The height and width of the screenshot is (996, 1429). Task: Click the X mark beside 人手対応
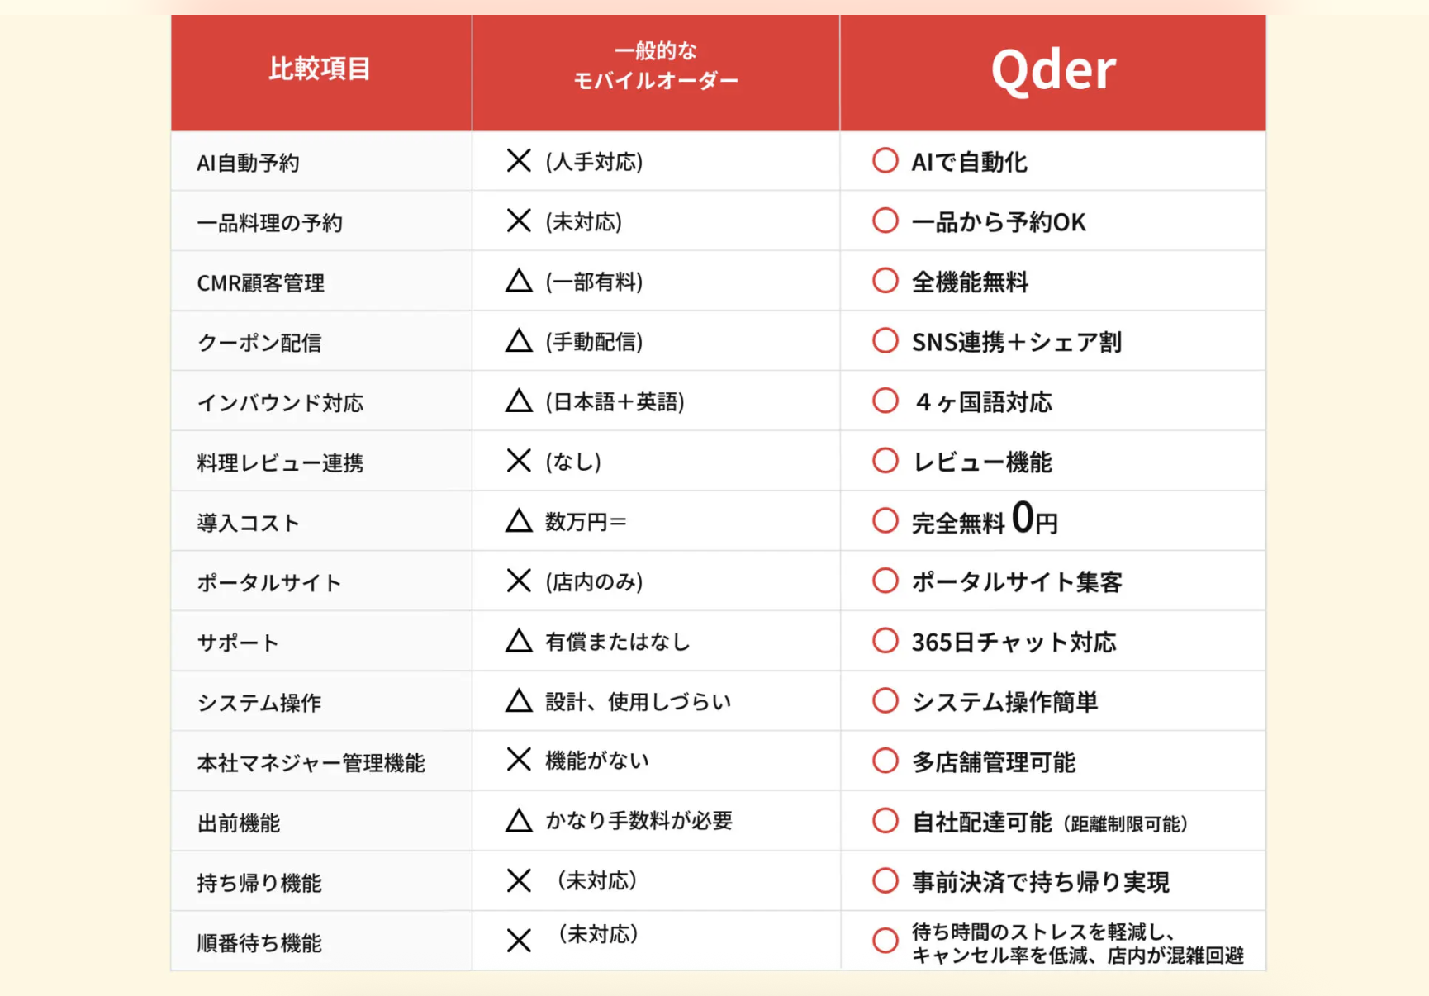(x=519, y=160)
